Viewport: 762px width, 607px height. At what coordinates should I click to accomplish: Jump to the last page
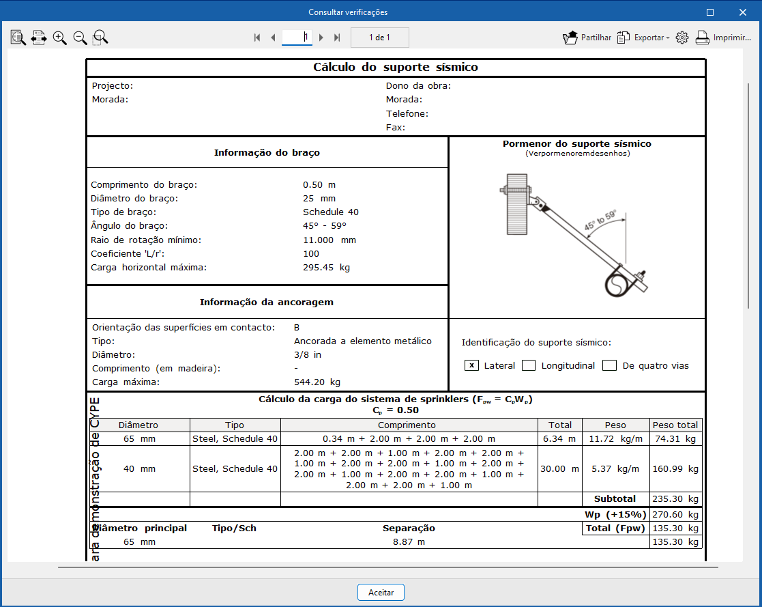pos(337,38)
